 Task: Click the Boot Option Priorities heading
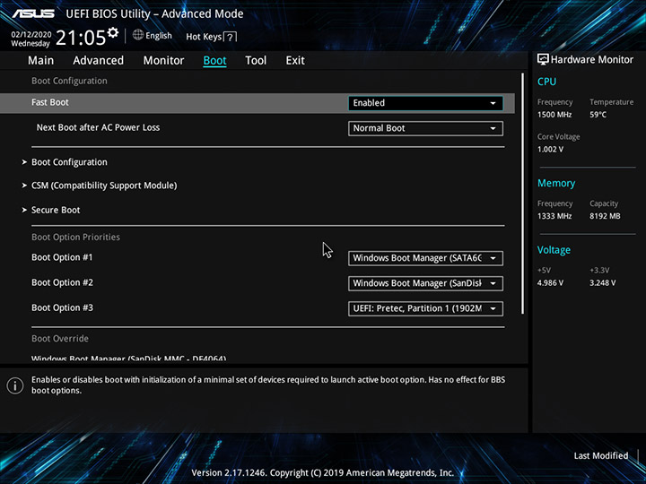(x=75, y=237)
